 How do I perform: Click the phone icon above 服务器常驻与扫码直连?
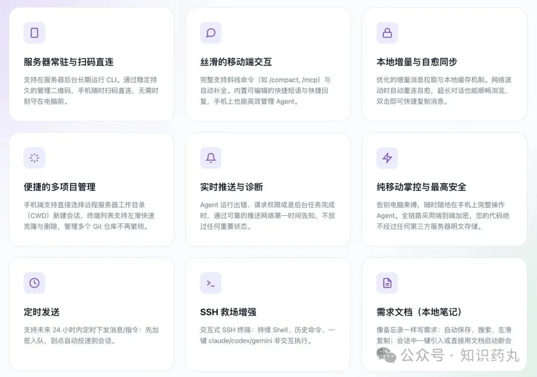click(34, 32)
